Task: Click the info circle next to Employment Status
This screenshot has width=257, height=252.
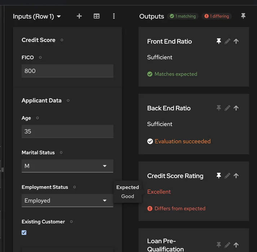Action: tap(74, 187)
